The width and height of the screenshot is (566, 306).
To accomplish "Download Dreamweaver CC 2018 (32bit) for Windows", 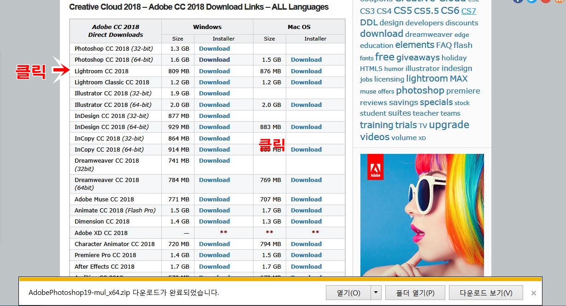I will pos(214,160).
